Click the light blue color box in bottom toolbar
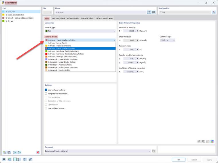218x163 pixels. (x=15, y=159)
